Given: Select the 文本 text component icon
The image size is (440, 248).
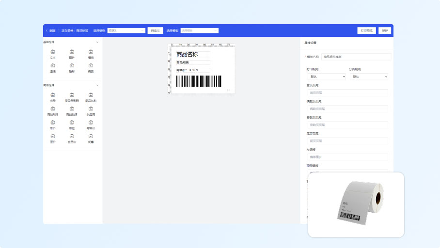Looking at the screenshot, I should pos(53,52).
